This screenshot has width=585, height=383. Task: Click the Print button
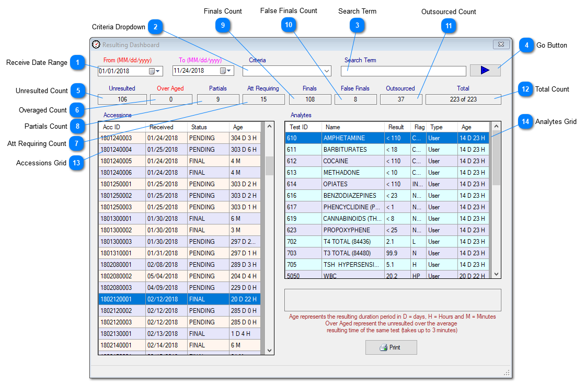point(391,347)
